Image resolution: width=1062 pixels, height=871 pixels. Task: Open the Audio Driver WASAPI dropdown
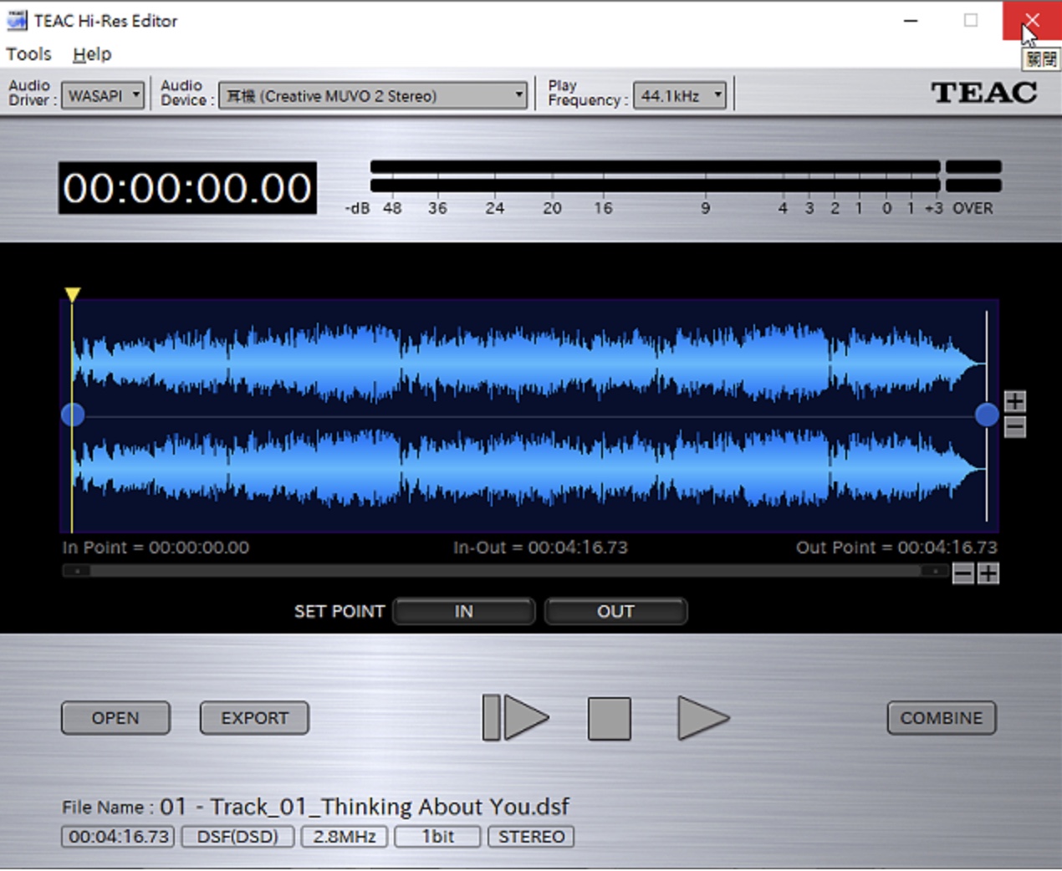(103, 95)
